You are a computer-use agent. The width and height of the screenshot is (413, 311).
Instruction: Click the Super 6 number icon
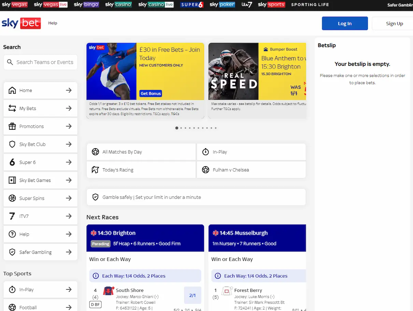[x=12, y=162]
